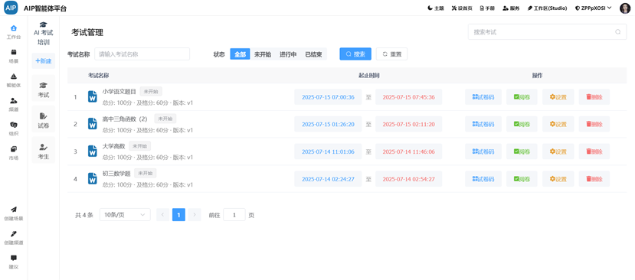Image resolution: width=635 pixels, height=280 pixels.
Task: Click start time 2025-07-14 11:01:06
Action: pos(328,151)
